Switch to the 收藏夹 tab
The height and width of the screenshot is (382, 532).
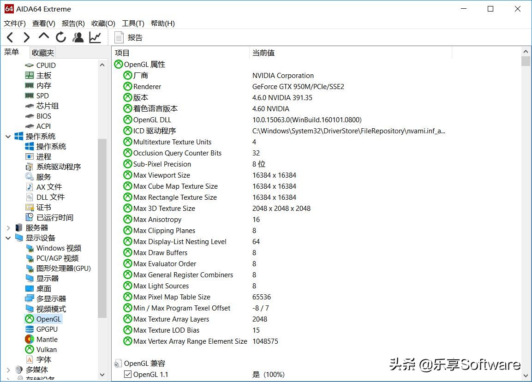[x=42, y=52]
